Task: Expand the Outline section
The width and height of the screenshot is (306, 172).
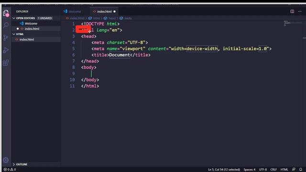Action: tap(14, 164)
